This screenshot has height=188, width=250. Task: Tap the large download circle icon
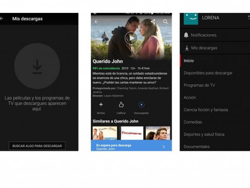click(x=37, y=66)
